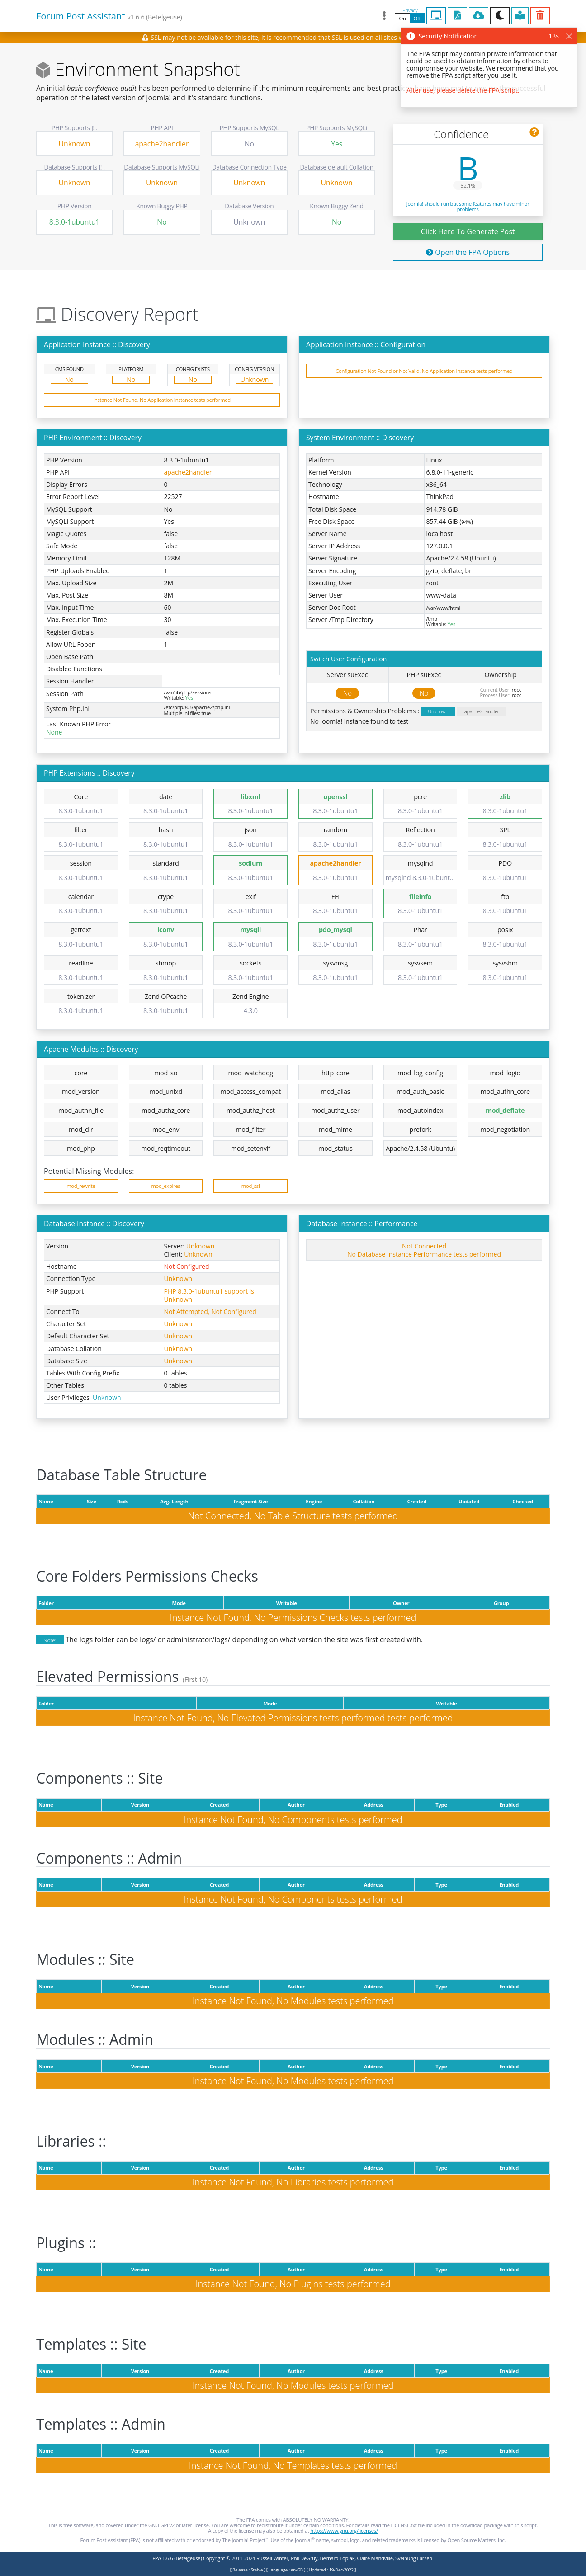Click the mod_php Apache module box
Viewport: 586px width, 2576px height.
click(x=81, y=1148)
